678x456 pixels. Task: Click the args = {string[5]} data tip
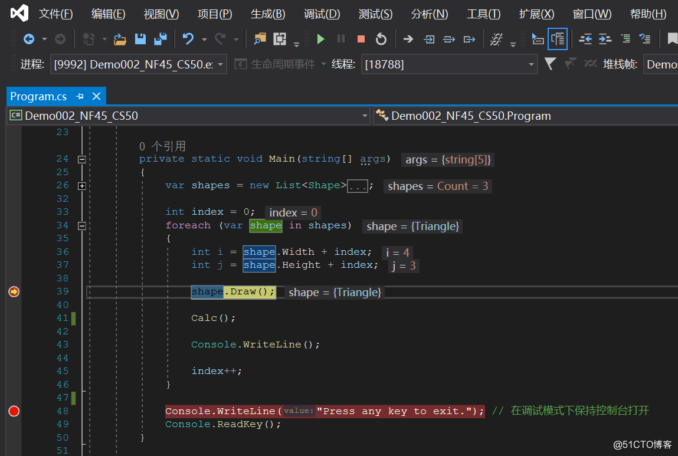(x=448, y=160)
